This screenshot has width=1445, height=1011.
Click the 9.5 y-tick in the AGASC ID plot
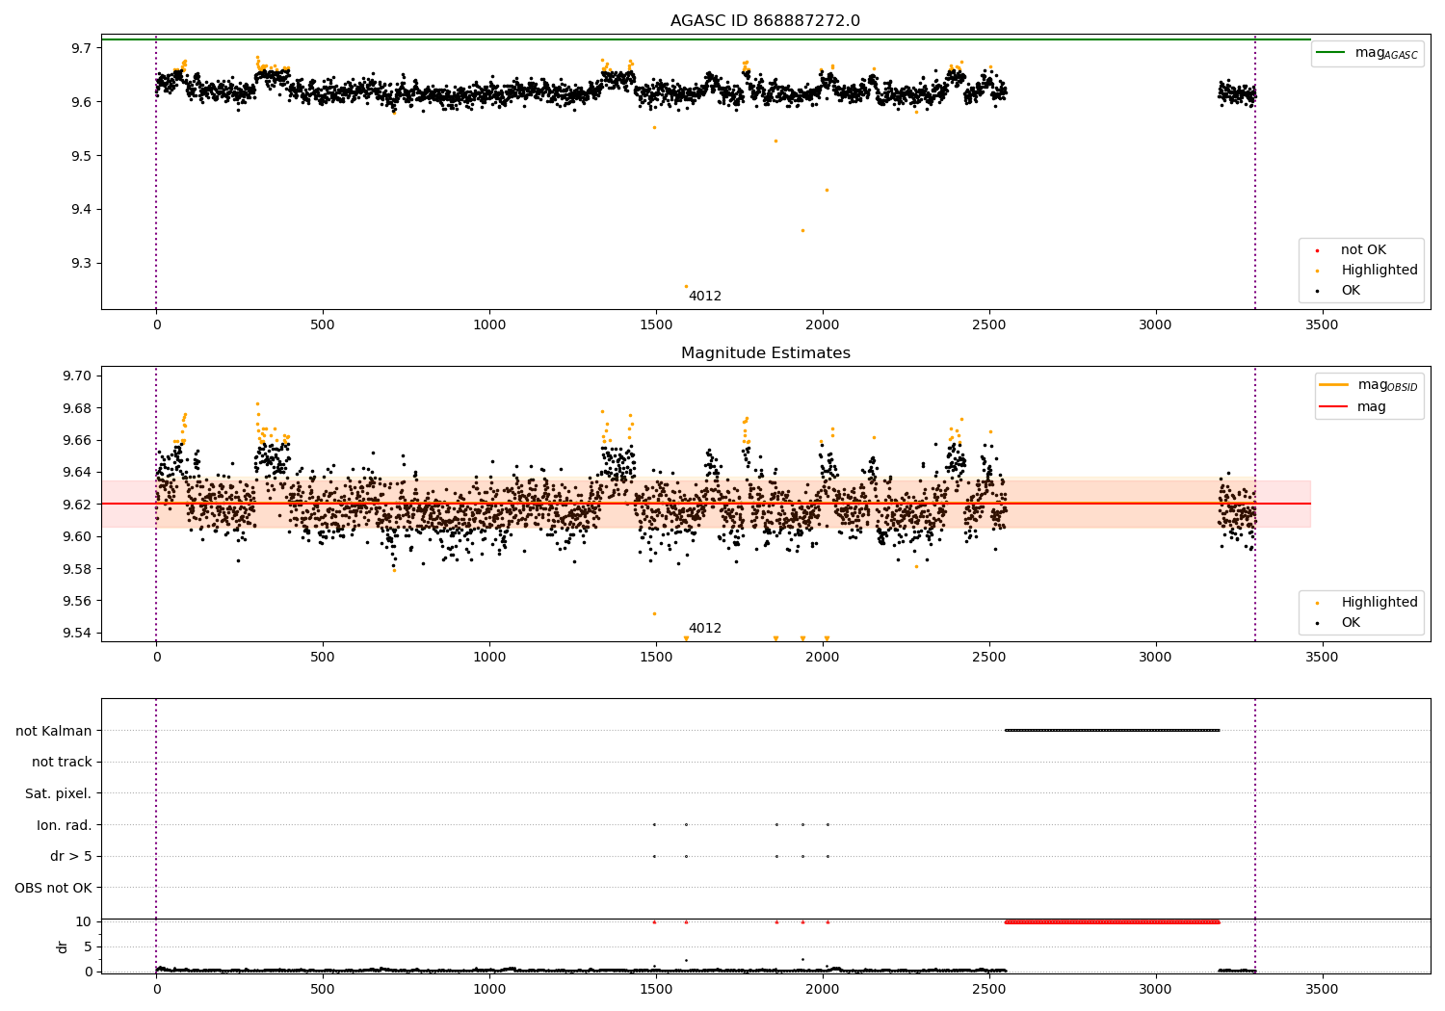tap(81, 156)
